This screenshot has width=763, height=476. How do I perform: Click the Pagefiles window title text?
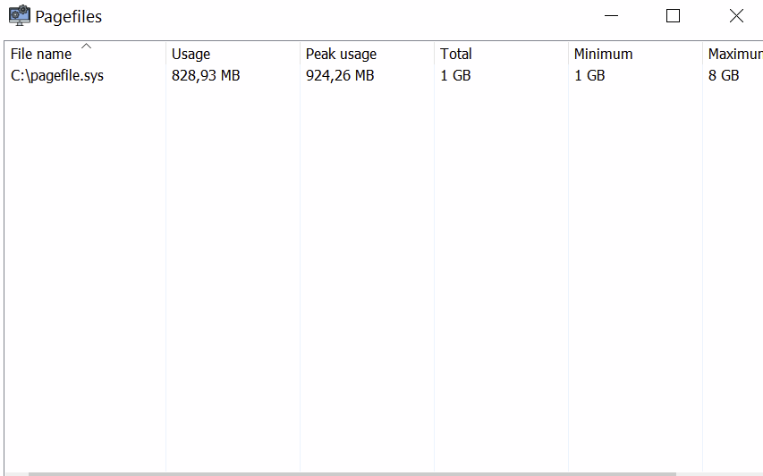(x=68, y=16)
